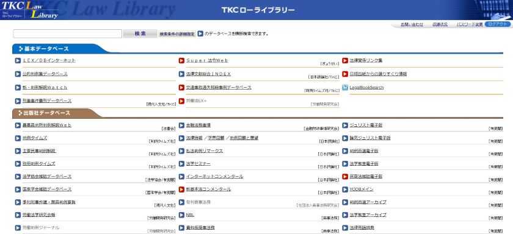Click the red arrow icon beside 交通事故過失相殺事例データベース

[x=181, y=88]
